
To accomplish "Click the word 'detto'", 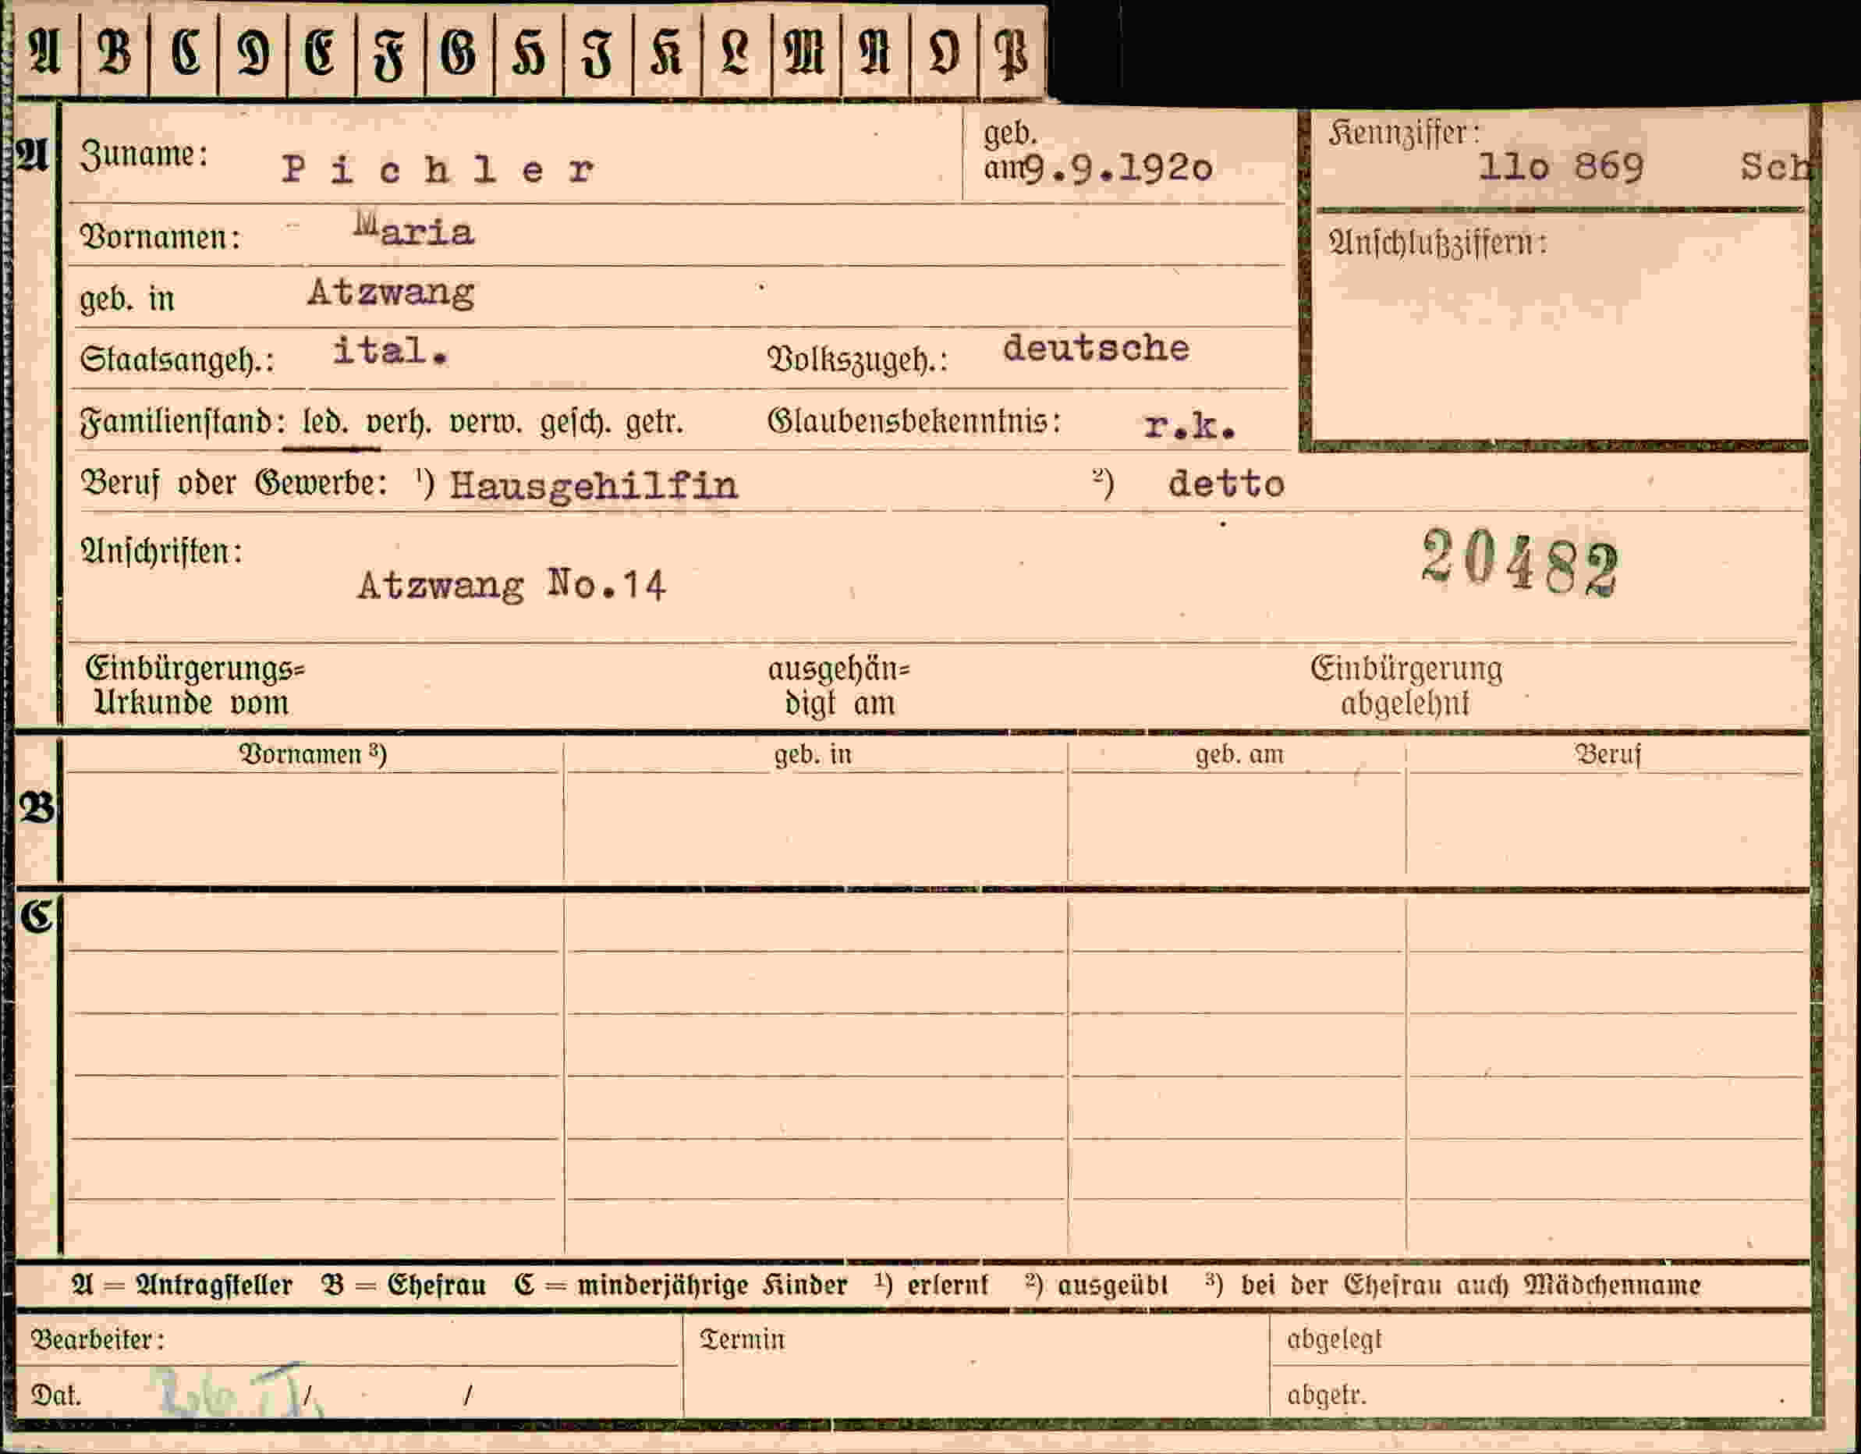I will pos(1226,484).
